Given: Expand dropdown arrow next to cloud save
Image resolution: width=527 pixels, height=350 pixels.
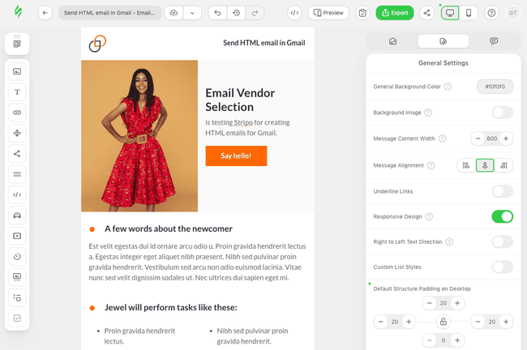Looking at the screenshot, I should [x=192, y=13].
